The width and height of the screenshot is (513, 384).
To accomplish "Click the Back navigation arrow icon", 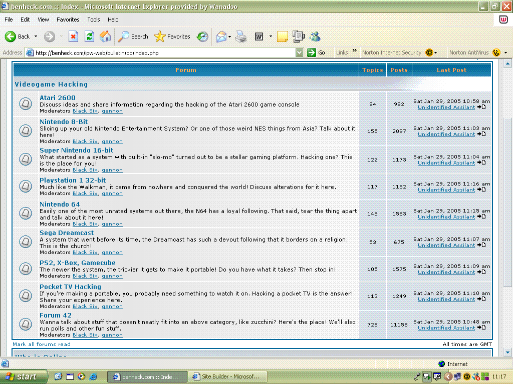I will (x=11, y=36).
